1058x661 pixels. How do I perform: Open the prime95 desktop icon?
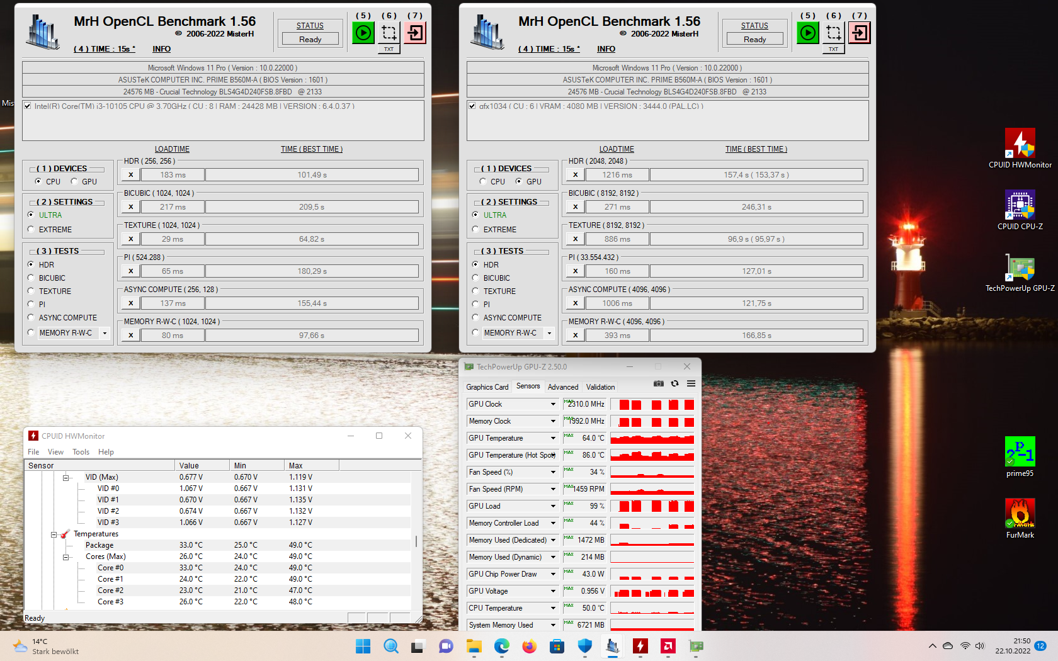point(1020,457)
